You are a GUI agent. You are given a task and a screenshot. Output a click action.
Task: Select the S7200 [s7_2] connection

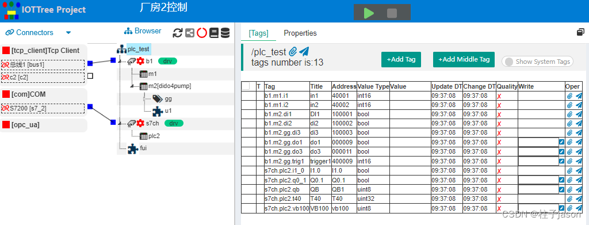(43, 108)
